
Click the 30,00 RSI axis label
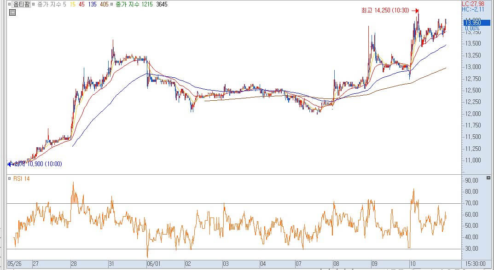(x=471, y=248)
